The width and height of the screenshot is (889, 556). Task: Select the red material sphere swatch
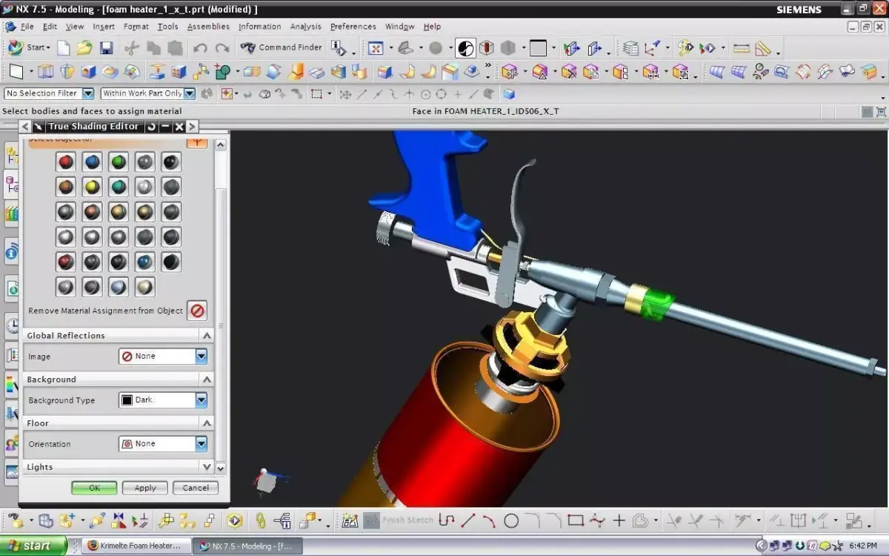tap(65, 162)
